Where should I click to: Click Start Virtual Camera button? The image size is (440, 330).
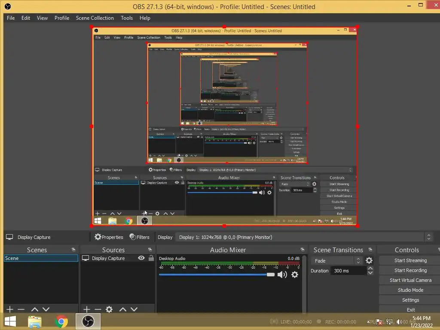pos(410,280)
